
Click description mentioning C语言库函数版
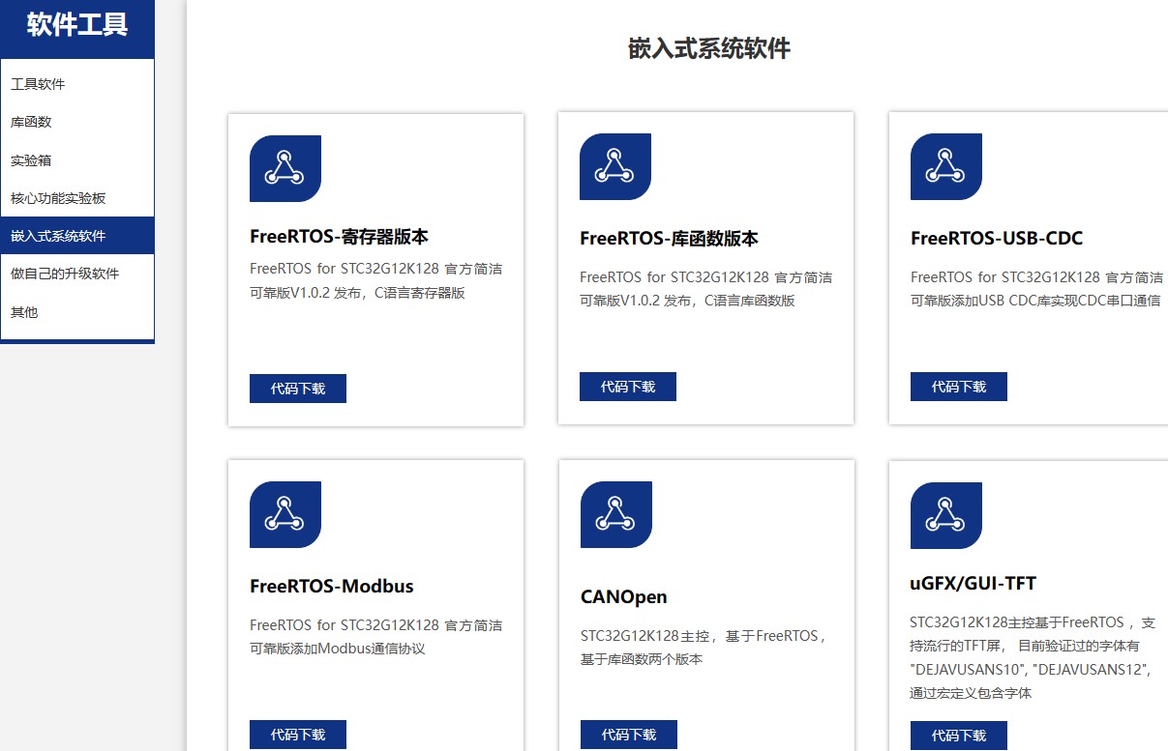[x=705, y=288]
